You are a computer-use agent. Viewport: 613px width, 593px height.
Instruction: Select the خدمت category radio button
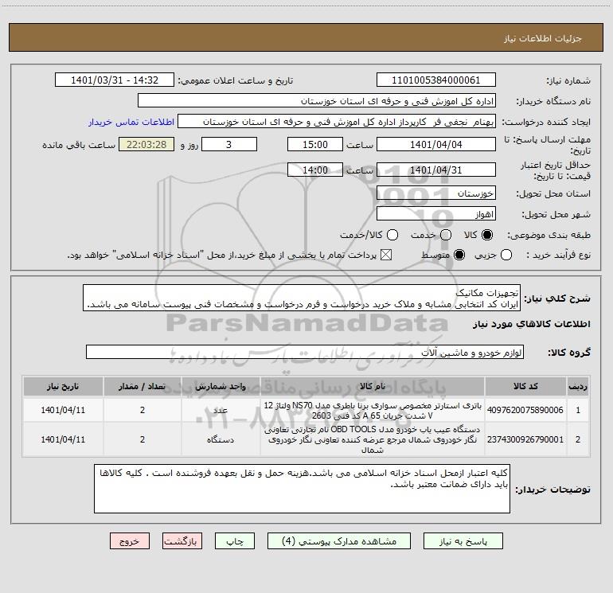(x=446, y=235)
